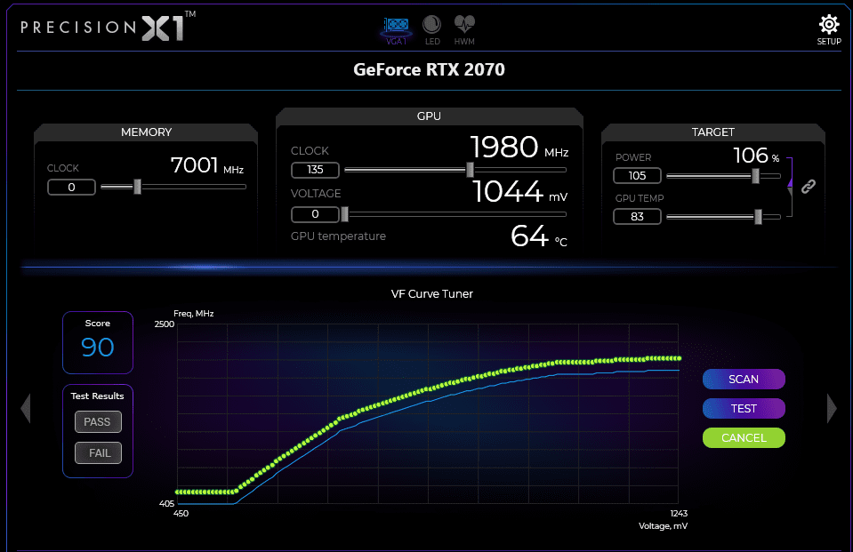Click the 'Voltage, mV' axis title
The image size is (853, 552).
[663, 526]
